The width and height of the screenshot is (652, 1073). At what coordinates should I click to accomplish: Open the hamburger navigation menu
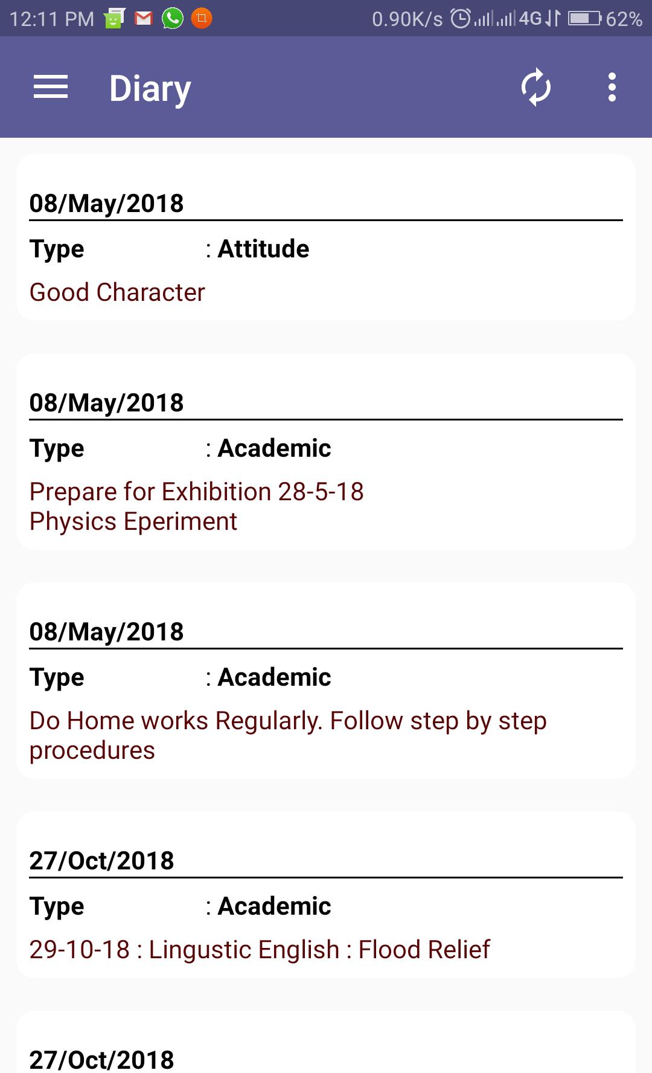coord(51,87)
